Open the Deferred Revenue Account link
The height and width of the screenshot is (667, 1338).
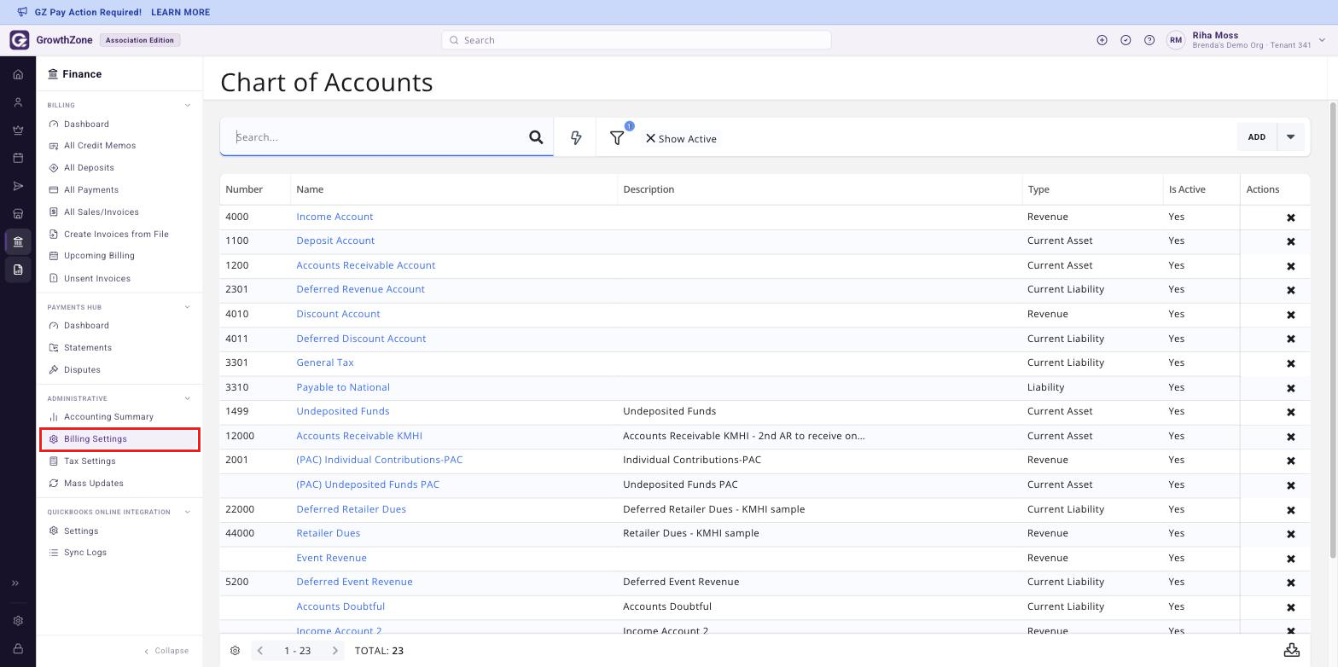click(x=360, y=289)
